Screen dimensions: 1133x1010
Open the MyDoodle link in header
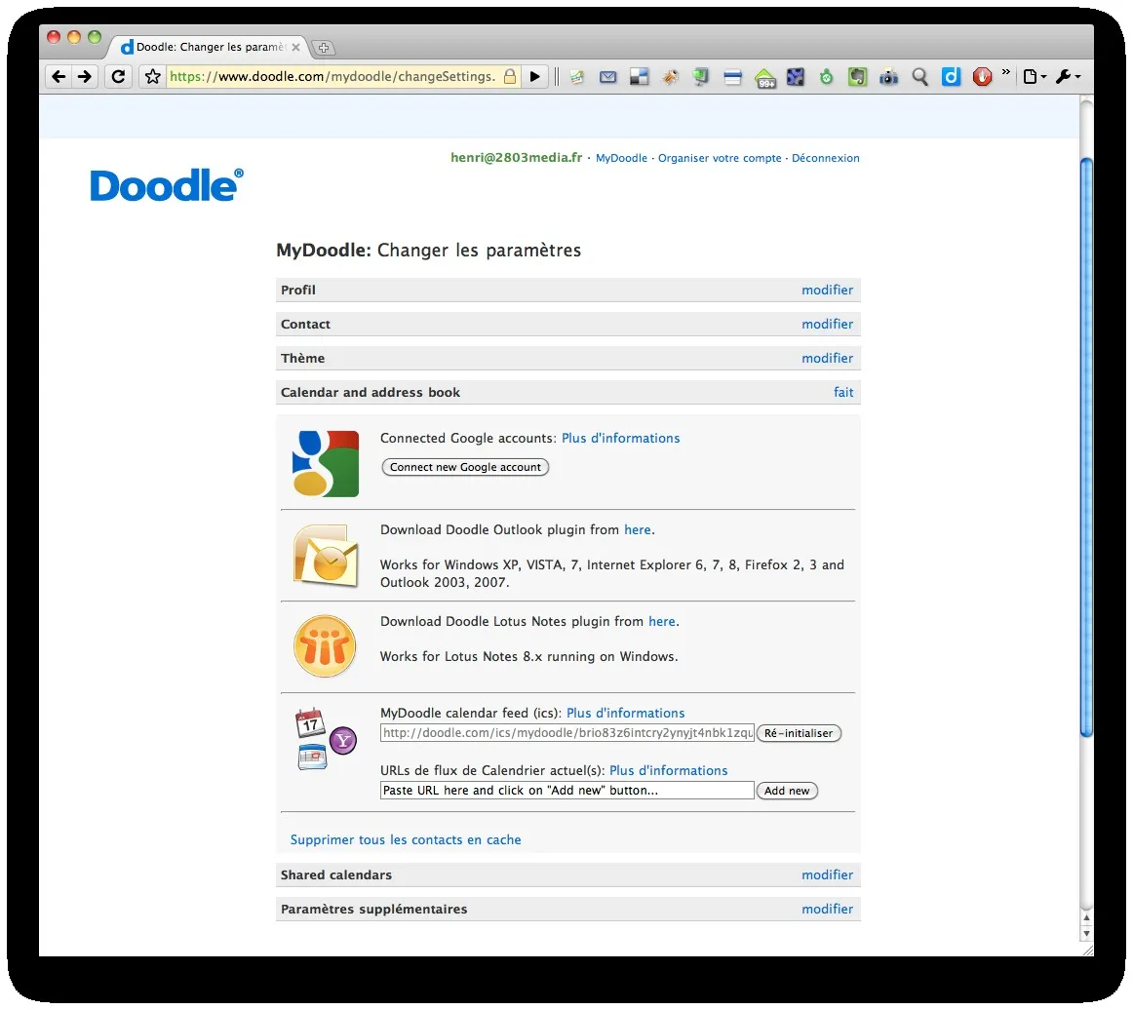pos(621,158)
